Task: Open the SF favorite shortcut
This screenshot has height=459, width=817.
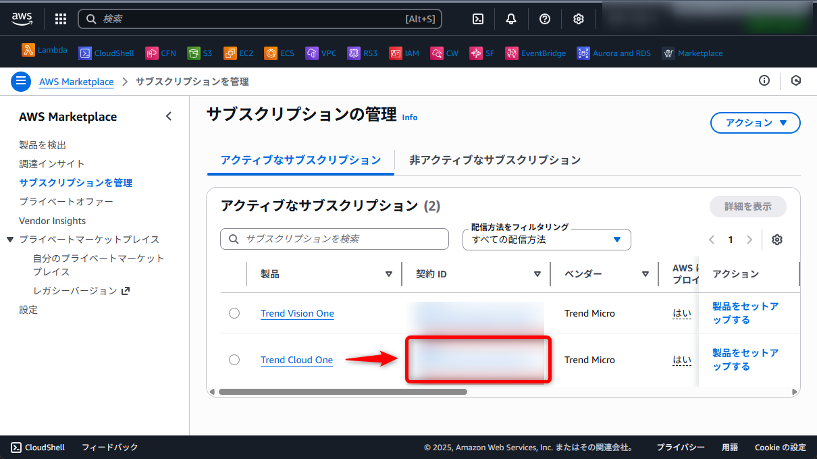Action: [482, 53]
